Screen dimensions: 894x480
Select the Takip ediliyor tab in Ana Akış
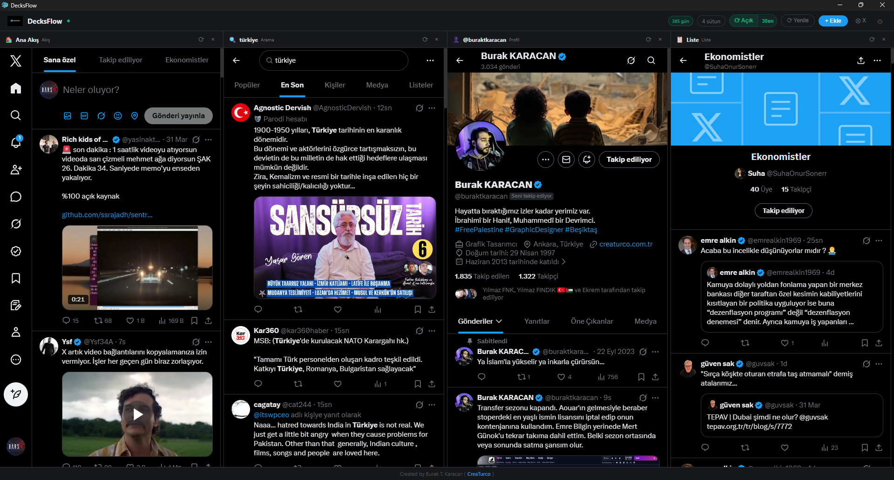click(x=121, y=60)
